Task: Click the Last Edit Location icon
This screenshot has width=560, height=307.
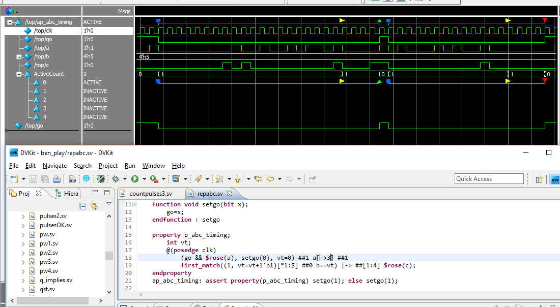Action: click(258, 179)
